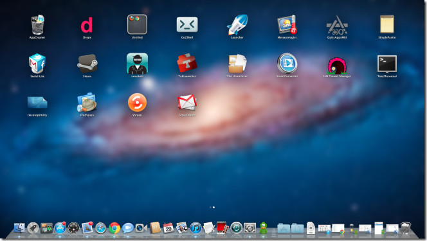Open SSH Tunnel Manager app
This screenshot has height=241, width=427.
(337, 66)
